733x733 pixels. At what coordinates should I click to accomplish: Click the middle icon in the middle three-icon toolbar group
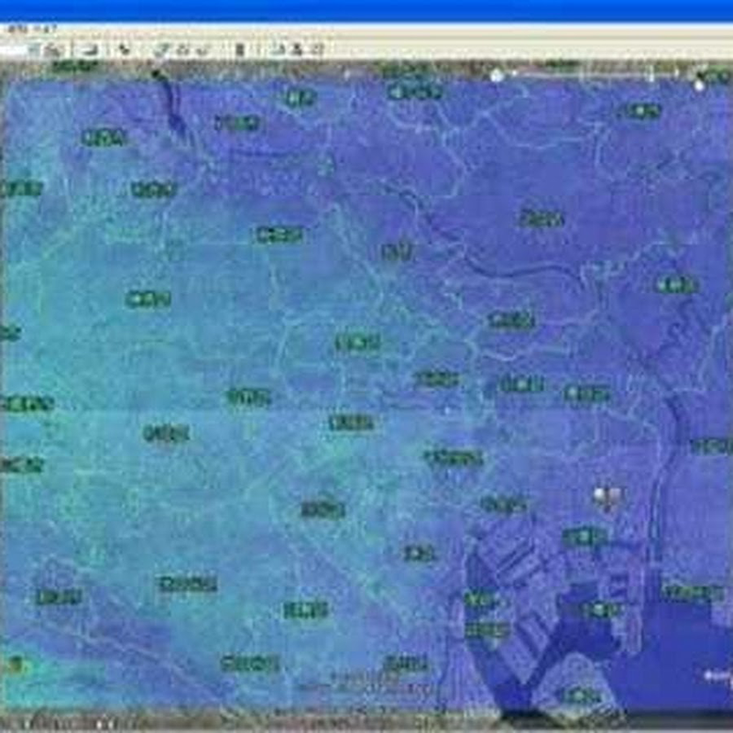click(x=181, y=49)
